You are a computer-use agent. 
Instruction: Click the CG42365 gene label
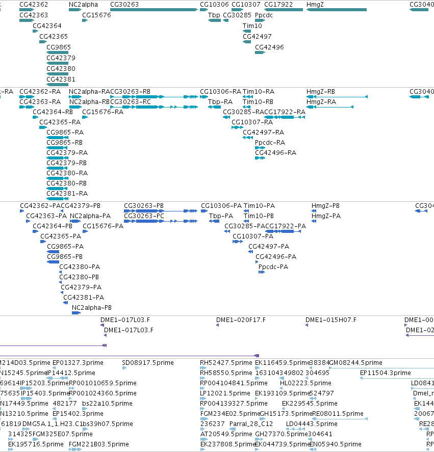(54, 37)
